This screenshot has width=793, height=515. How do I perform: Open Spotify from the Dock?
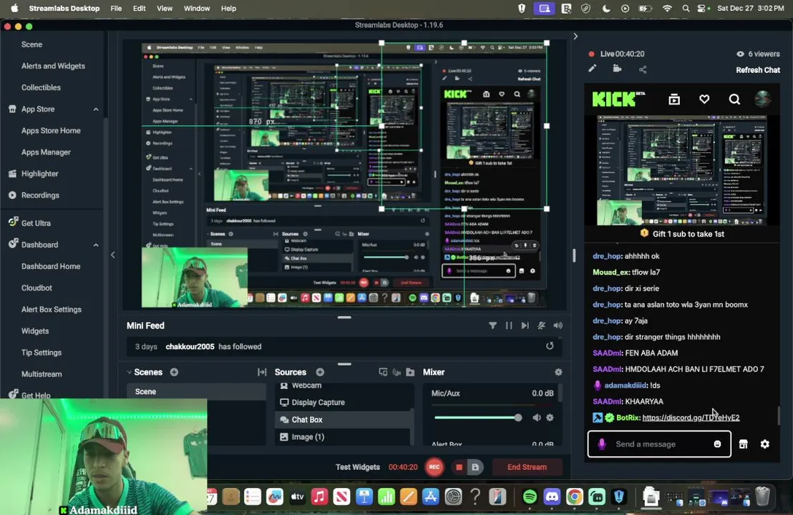(x=530, y=497)
